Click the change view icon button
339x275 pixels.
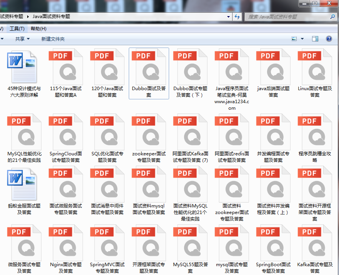[x=294, y=39]
